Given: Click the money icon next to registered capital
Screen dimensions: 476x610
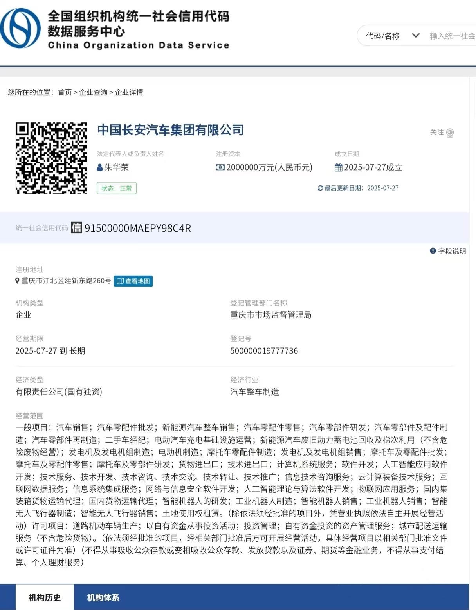Looking at the screenshot, I should pos(220,167).
